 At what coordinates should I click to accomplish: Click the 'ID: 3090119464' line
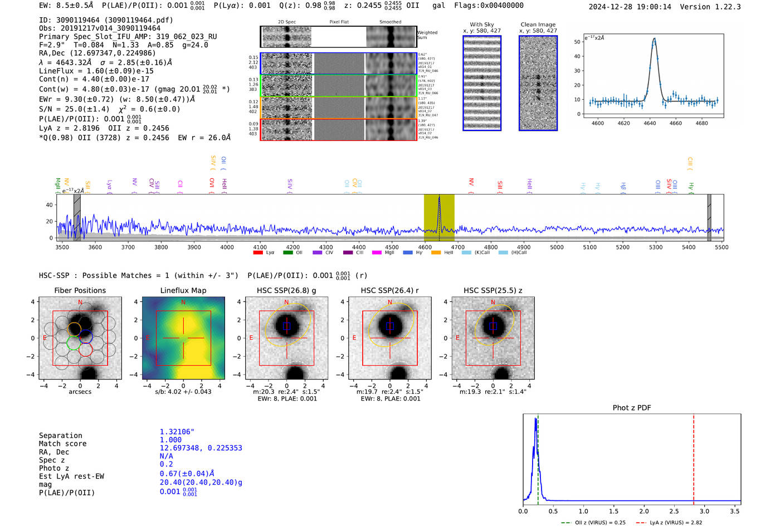tap(106, 20)
